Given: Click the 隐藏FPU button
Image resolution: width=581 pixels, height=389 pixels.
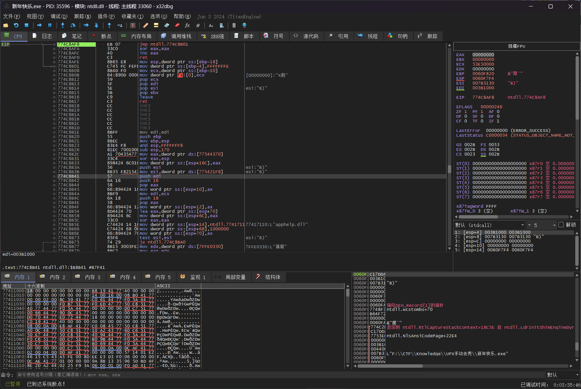Looking at the screenshot, I should [516, 46].
